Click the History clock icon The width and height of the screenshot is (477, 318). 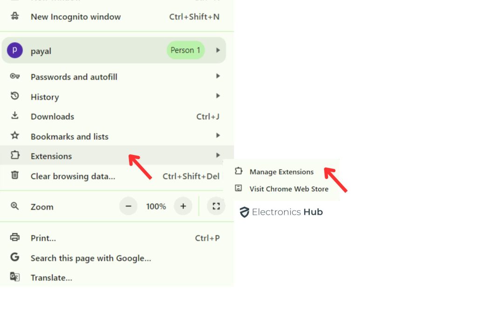point(15,96)
